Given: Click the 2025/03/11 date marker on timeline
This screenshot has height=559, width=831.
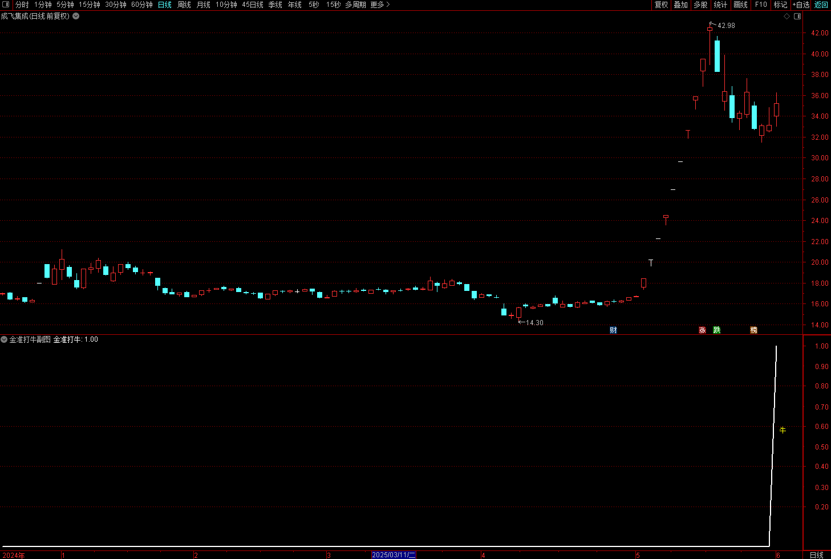Looking at the screenshot, I should point(394,555).
